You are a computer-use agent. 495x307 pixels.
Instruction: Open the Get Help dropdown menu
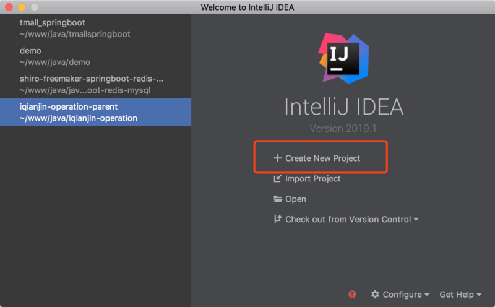click(x=460, y=295)
